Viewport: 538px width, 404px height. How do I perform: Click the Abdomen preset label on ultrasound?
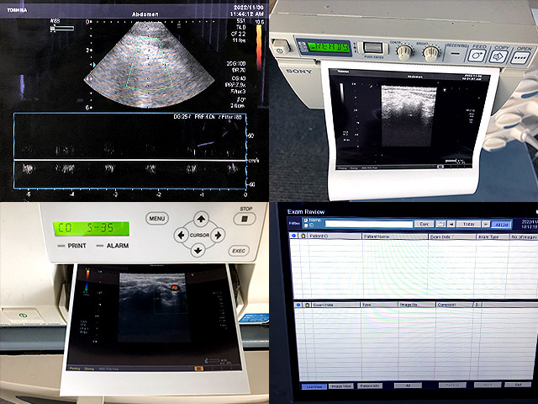(145, 14)
